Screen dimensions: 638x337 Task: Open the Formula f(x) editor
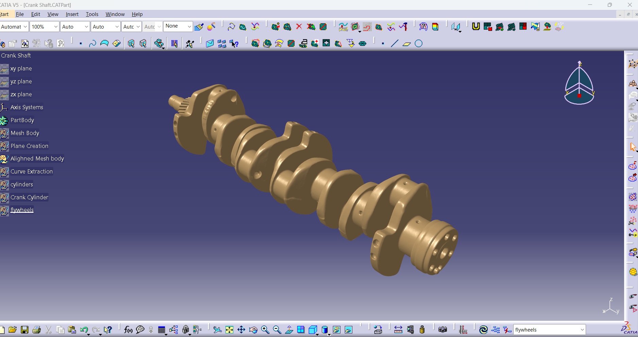[x=128, y=330]
